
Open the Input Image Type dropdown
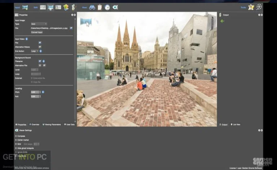click(39, 24)
